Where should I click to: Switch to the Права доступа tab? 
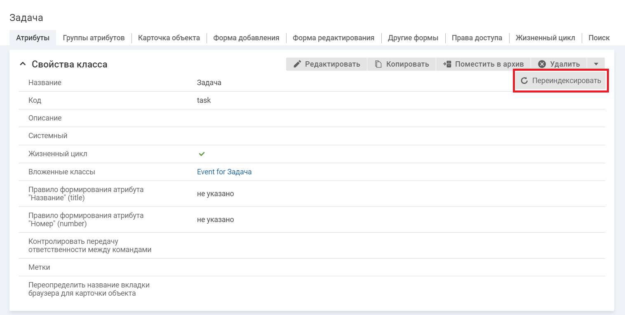[477, 38]
